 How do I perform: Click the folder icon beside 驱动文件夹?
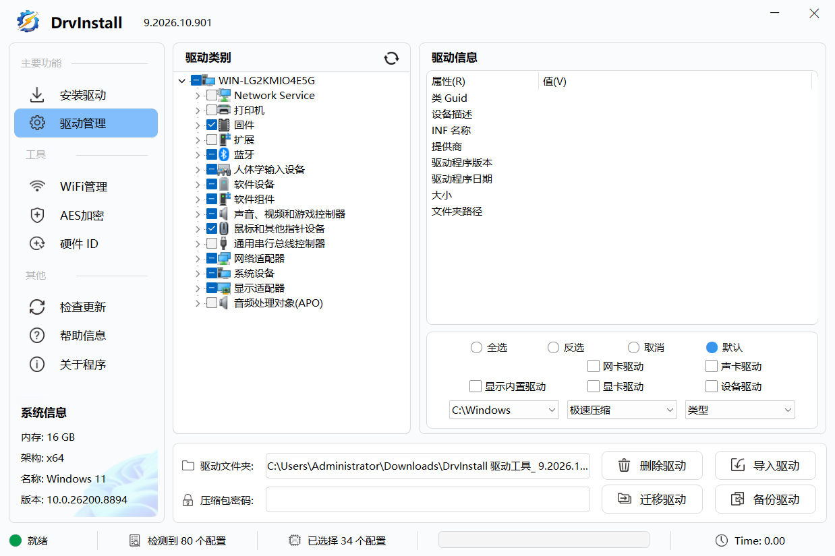point(188,466)
